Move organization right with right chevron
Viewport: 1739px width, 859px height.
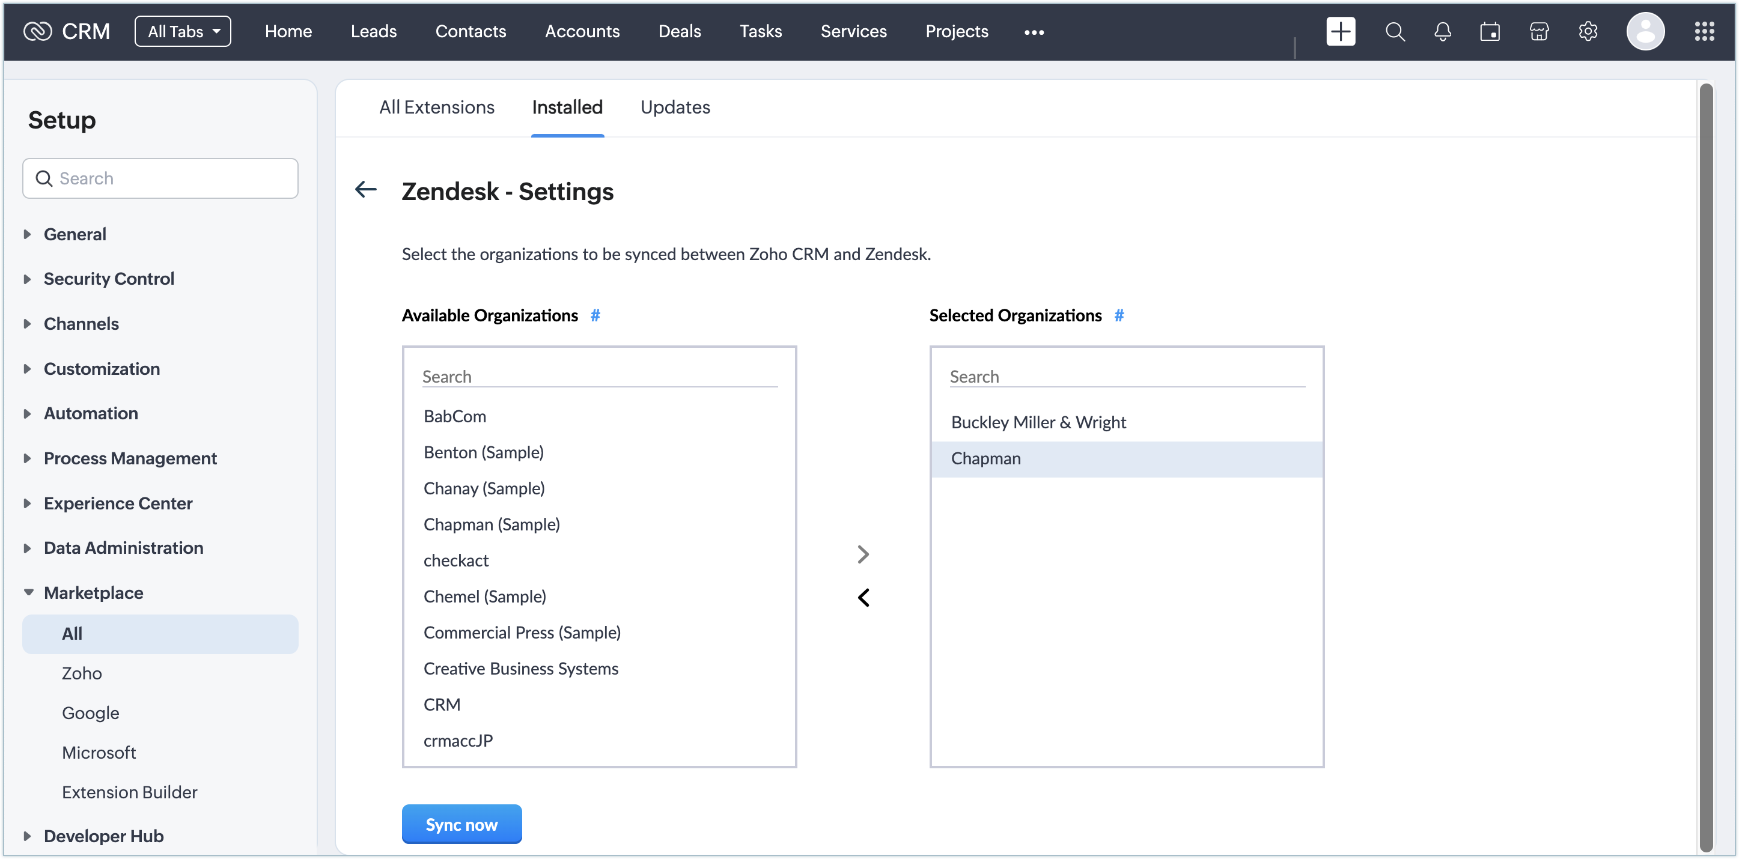click(863, 554)
